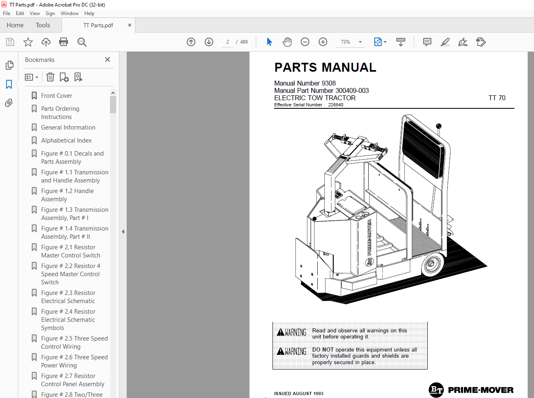This screenshot has height=398, width=534.
Task: Click the scrolling mode icon
Action: click(x=401, y=42)
